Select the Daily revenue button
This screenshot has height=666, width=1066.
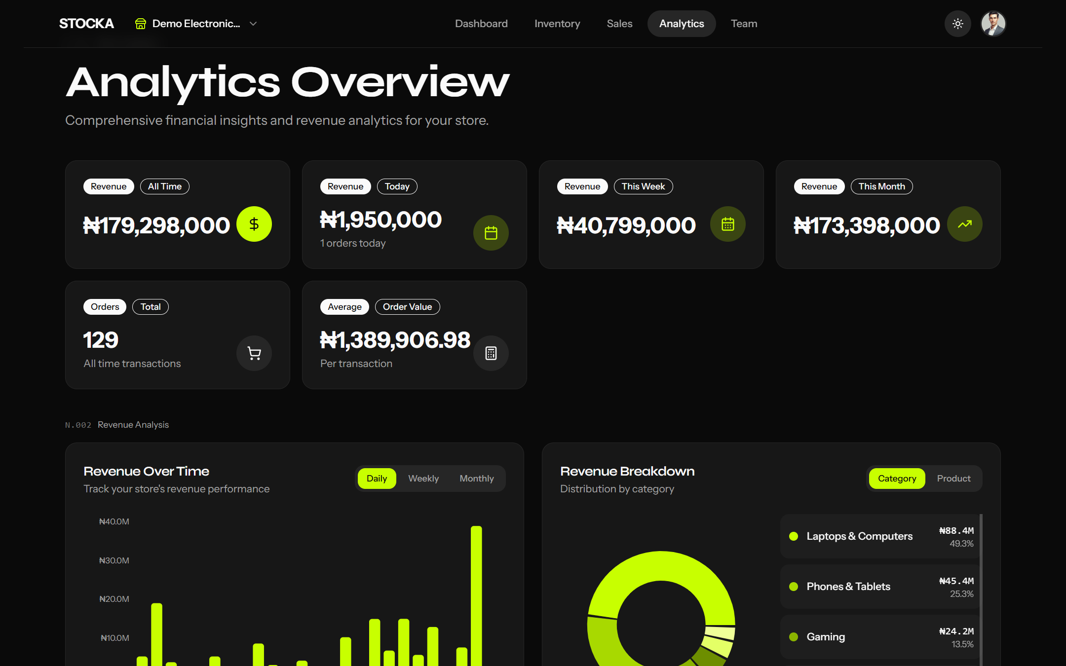[377, 479]
